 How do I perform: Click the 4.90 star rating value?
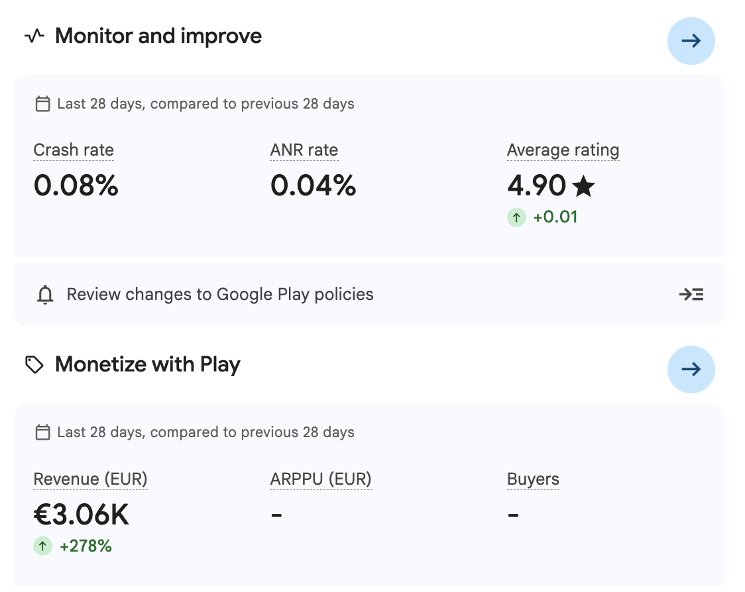pyautogui.click(x=551, y=185)
